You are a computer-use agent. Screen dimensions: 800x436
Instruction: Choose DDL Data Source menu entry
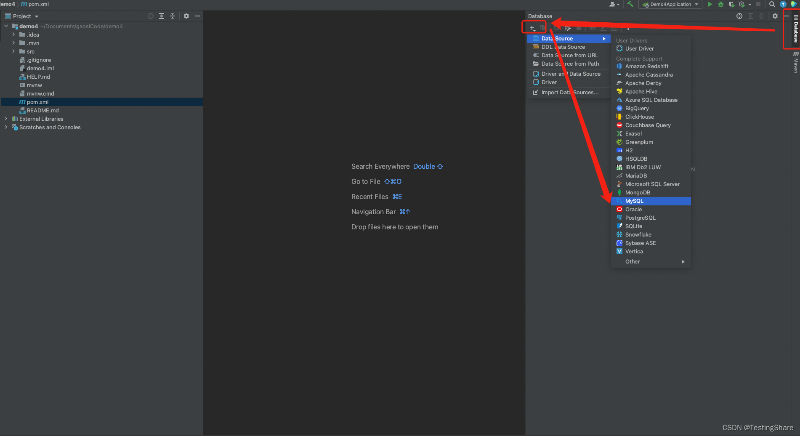[569, 47]
